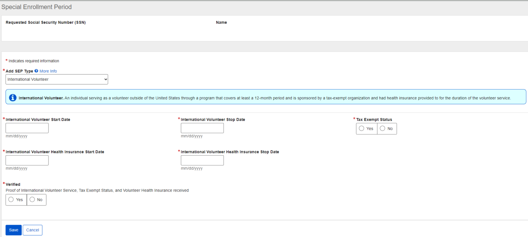Click the info icon in the blue banner

coord(13,98)
